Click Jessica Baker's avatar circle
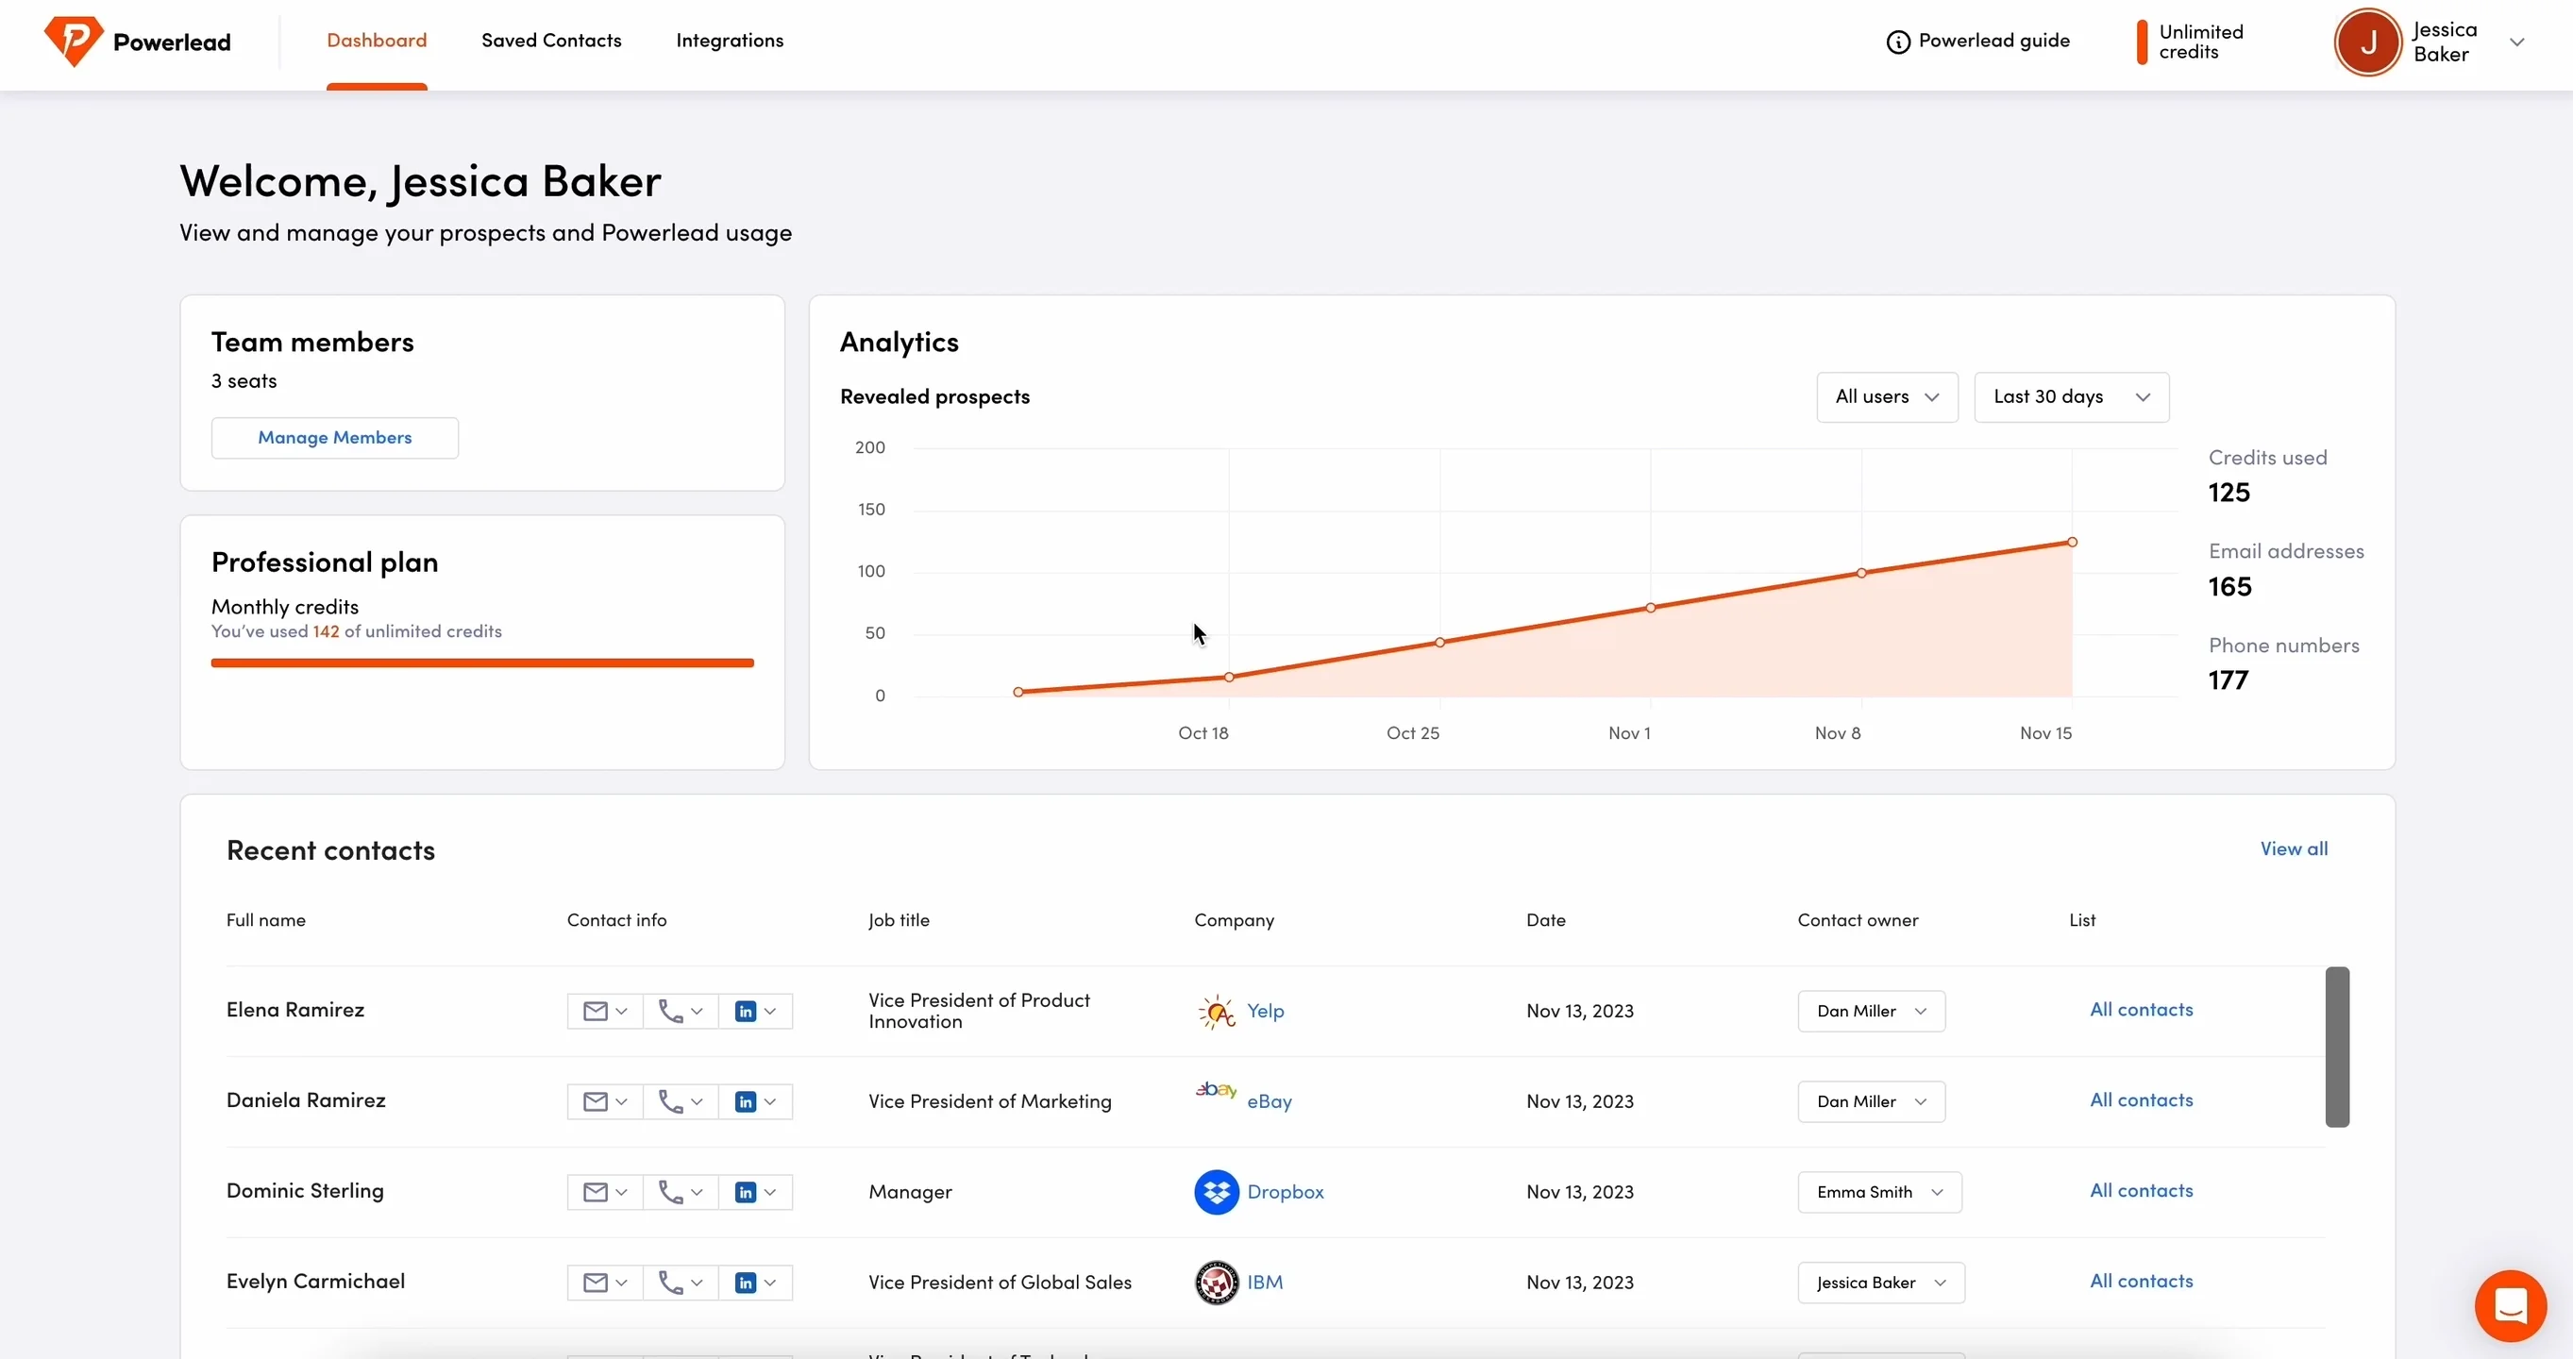 tap(2366, 42)
